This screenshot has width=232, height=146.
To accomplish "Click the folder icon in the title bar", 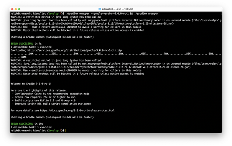I will [100, 9].
